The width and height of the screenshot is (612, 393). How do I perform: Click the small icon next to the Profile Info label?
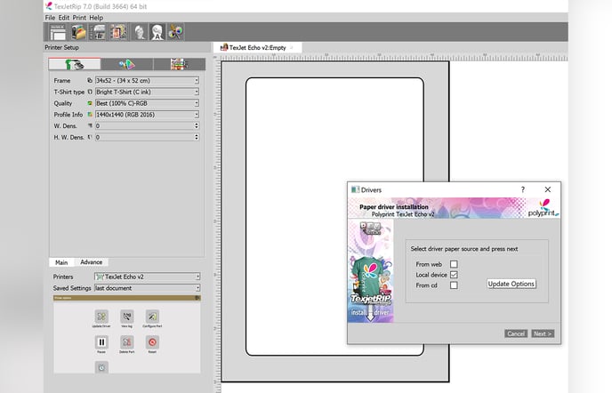(90, 115)
